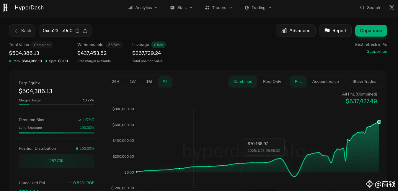Toggle Show Trades on chart

click(364, 82)
